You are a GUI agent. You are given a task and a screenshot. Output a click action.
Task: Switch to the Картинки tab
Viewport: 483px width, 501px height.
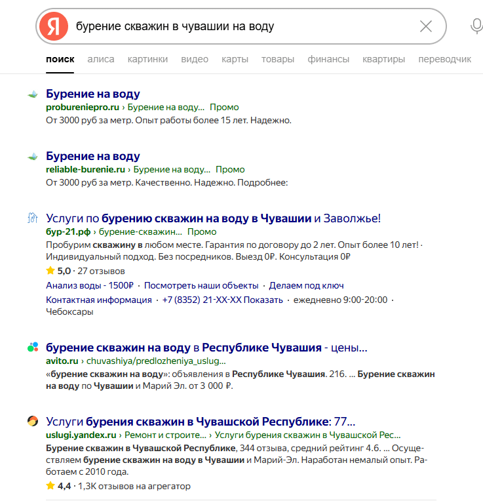[x=147, y=59]
